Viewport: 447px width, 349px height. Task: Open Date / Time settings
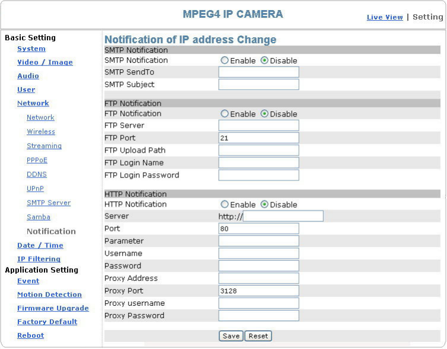point(40,245)
